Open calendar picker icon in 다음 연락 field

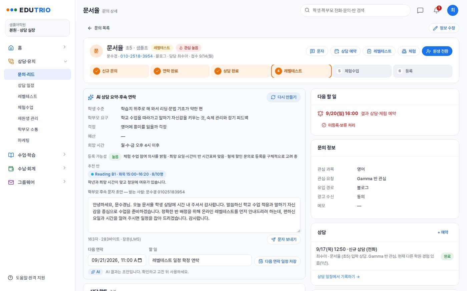tap(140, 260)
